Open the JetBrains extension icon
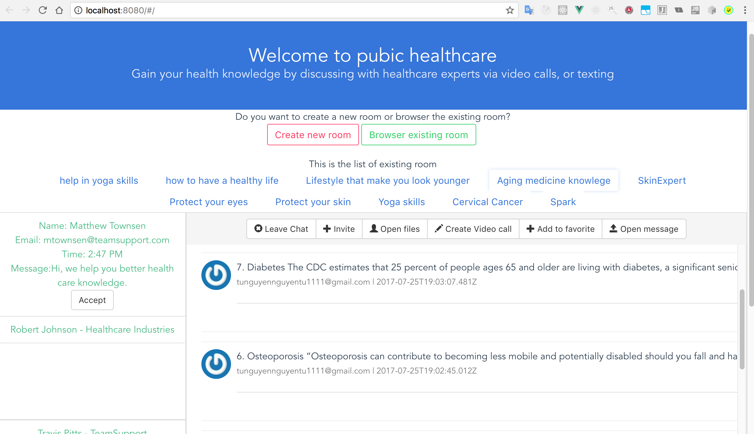This screenshot has width=754, height=434. tap(695, 10)
